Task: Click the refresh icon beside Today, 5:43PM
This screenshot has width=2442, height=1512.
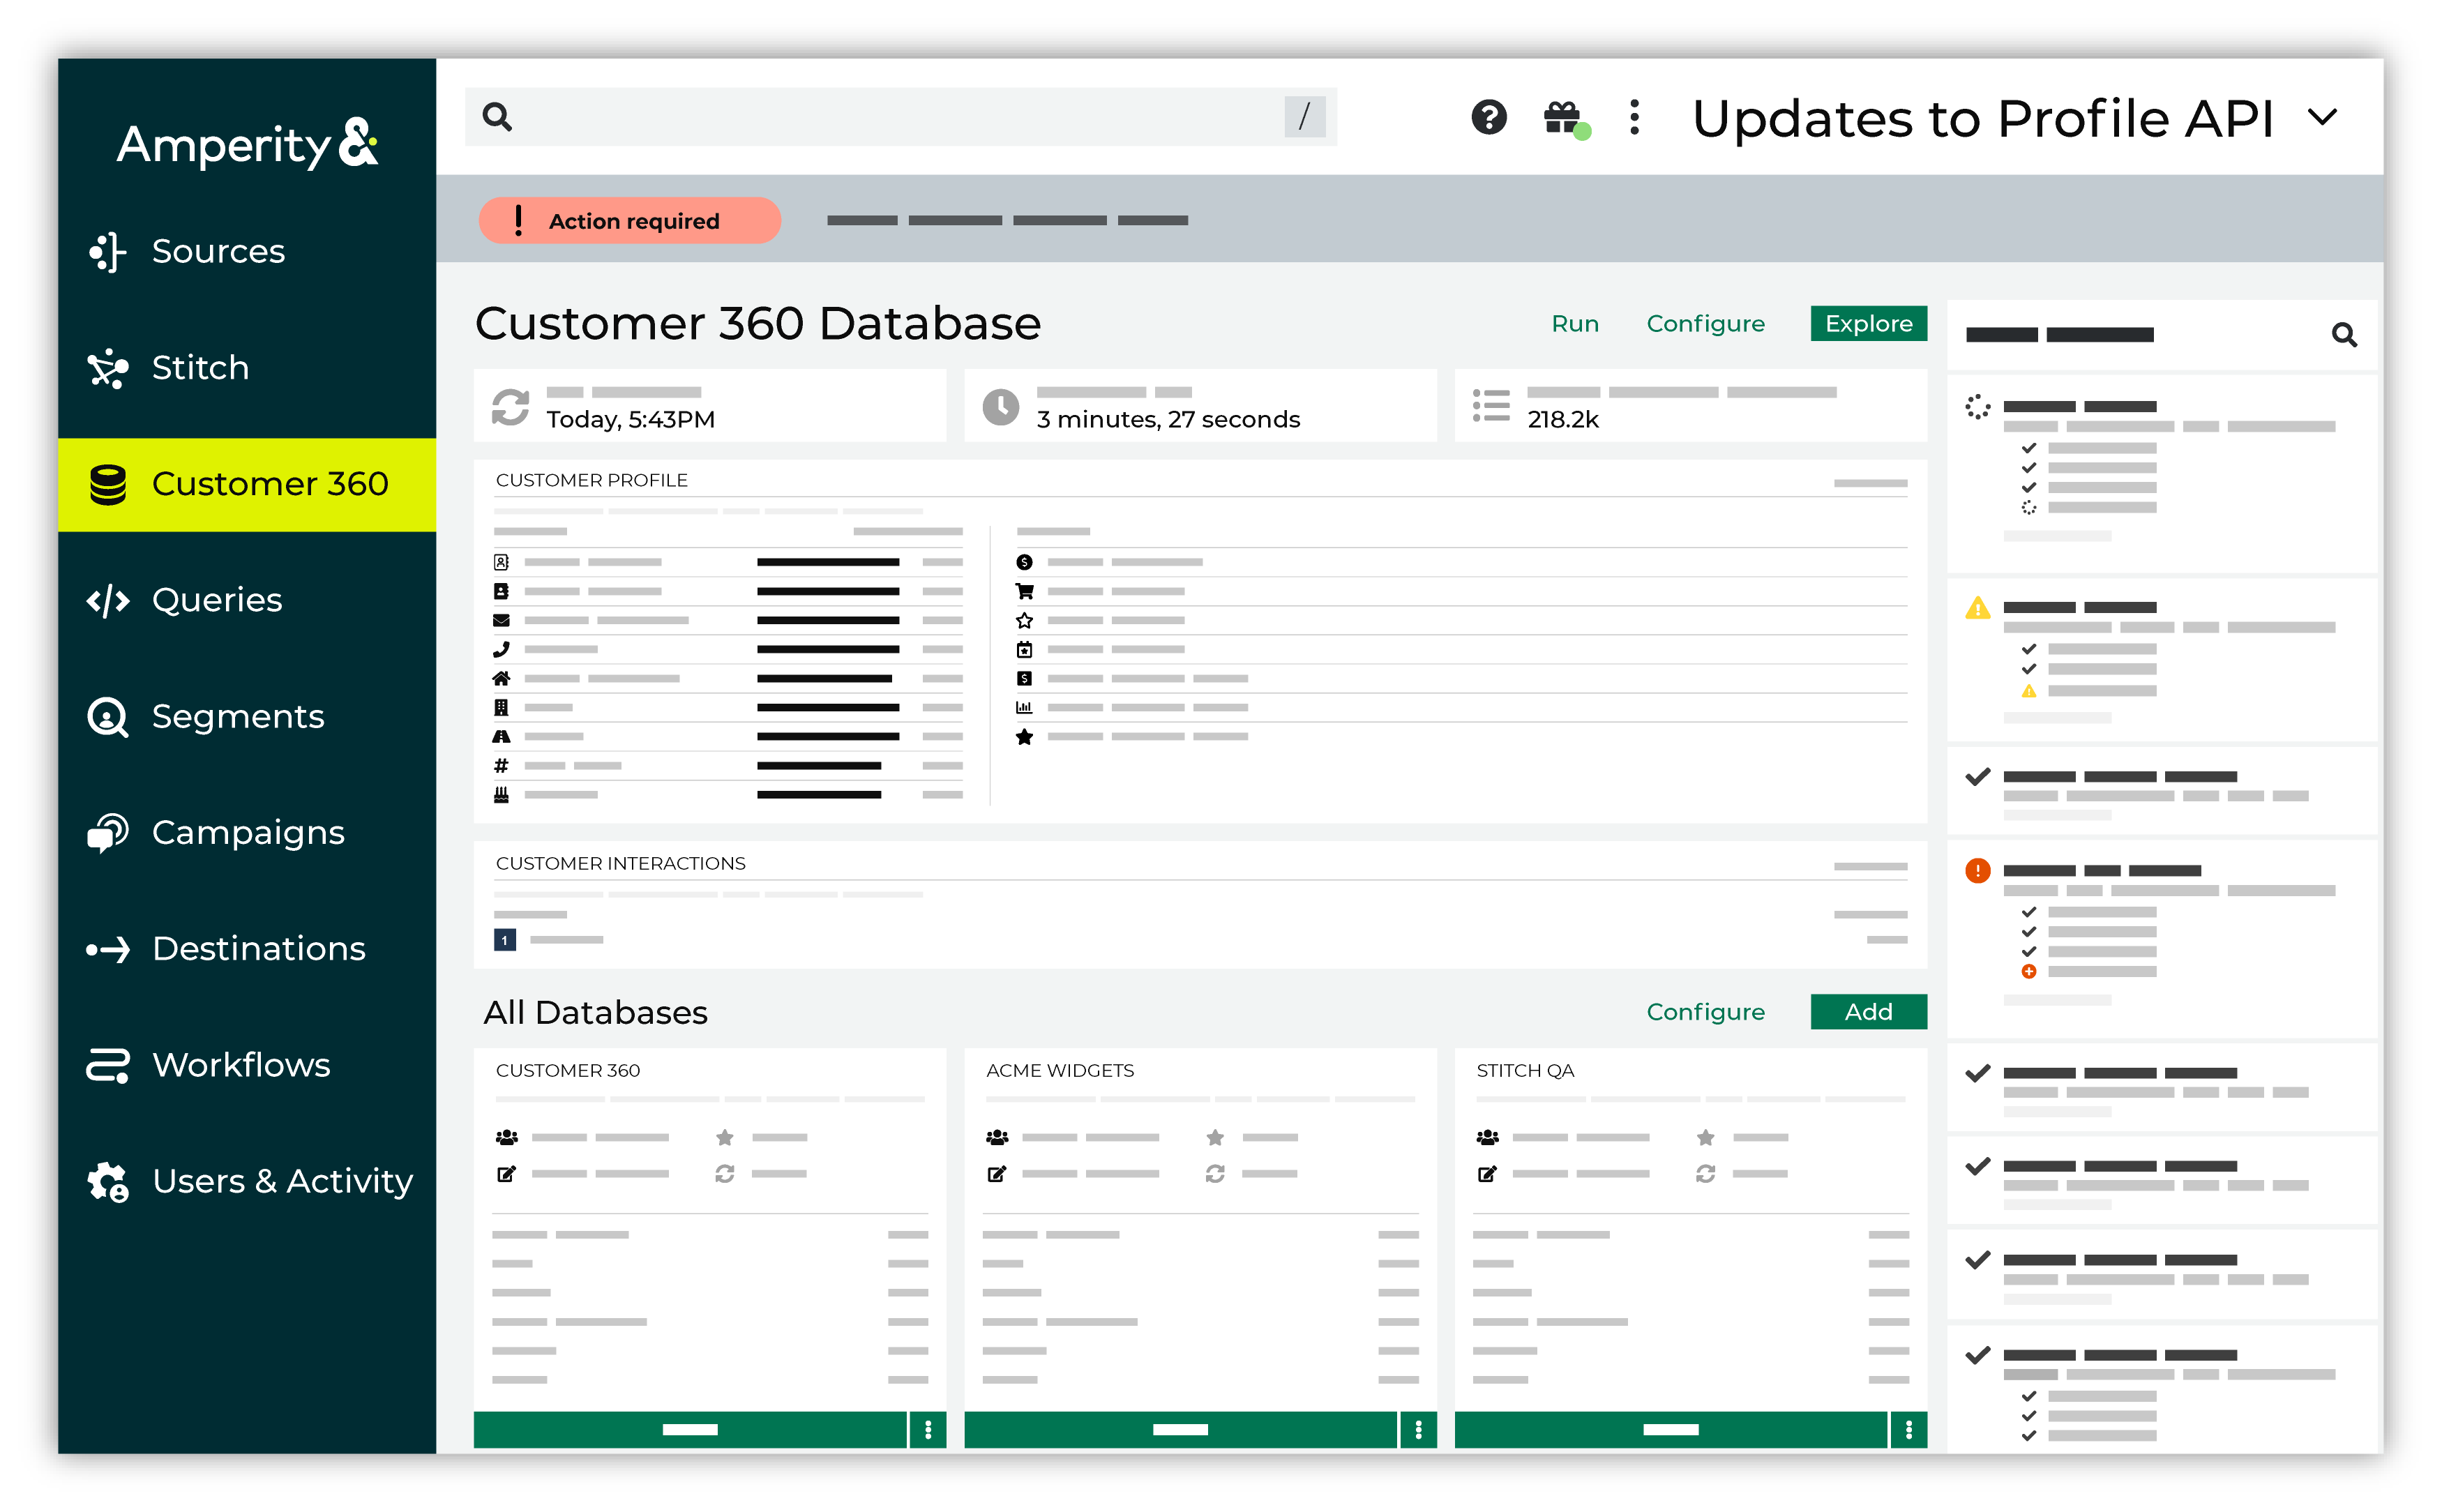Action: 510,407
